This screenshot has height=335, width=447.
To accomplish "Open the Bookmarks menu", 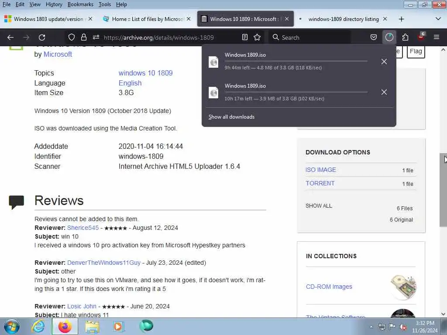I will point(80,4).
